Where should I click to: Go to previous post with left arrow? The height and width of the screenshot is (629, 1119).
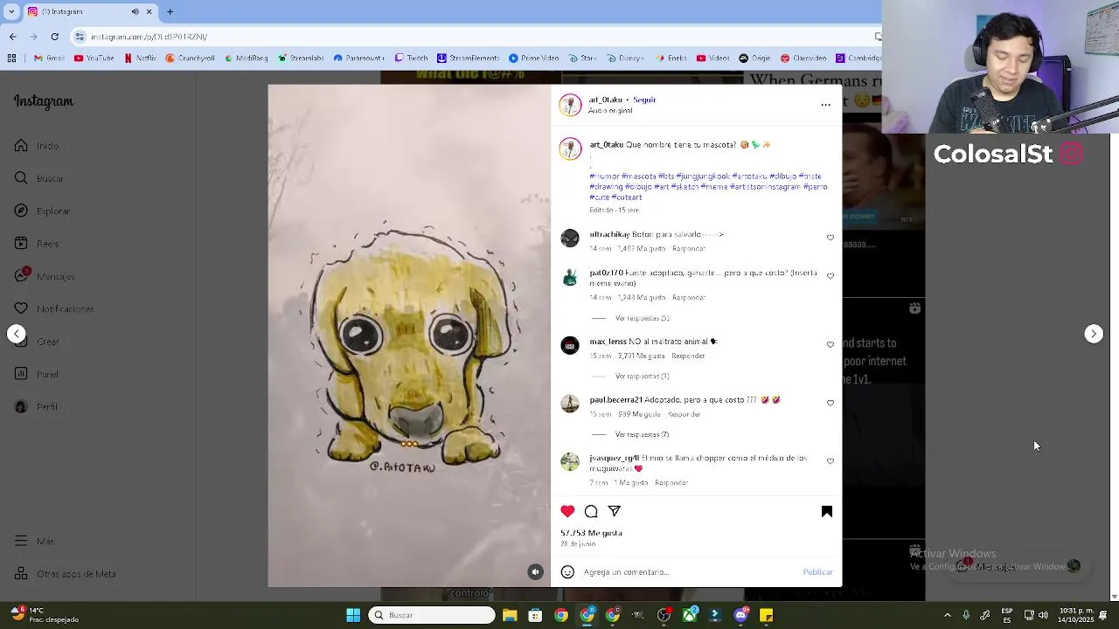pyautogui.click(x=17, y=334)
